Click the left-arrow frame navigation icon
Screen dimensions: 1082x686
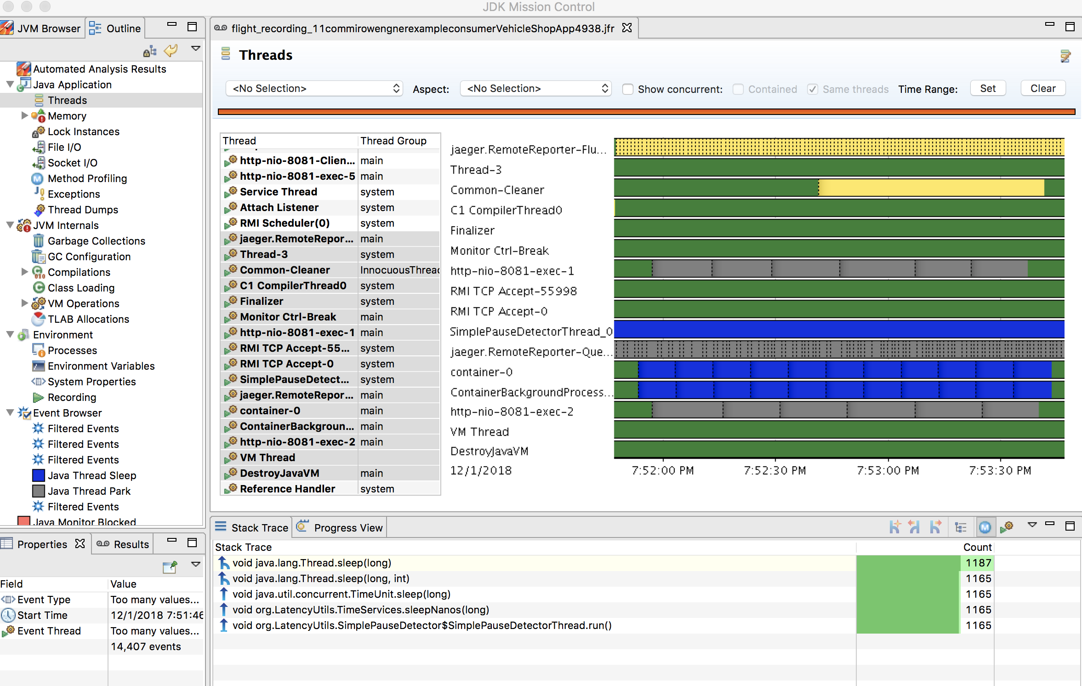pos(914,527)
